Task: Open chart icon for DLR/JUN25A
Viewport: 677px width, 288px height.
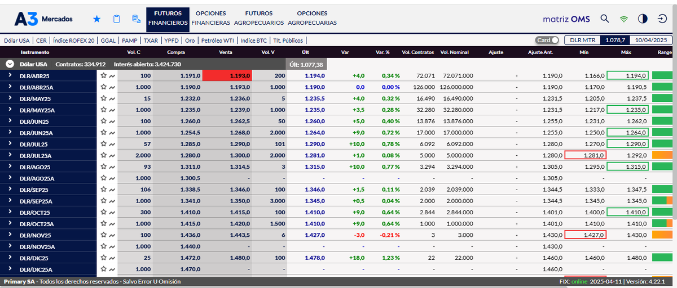Action: (x=112, y=133)
